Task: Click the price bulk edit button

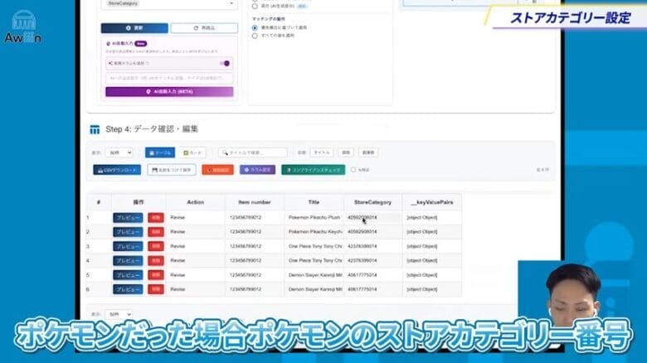Action: click(346, 152)
